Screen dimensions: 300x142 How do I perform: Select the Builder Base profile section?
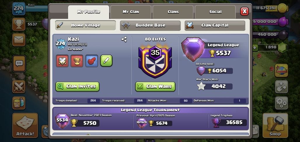click(x=150, y=25)
